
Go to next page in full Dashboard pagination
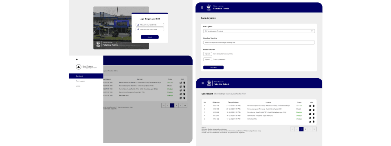[310, 129]
